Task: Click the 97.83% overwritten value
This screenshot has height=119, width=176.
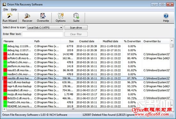Action: tap(132, 54)
